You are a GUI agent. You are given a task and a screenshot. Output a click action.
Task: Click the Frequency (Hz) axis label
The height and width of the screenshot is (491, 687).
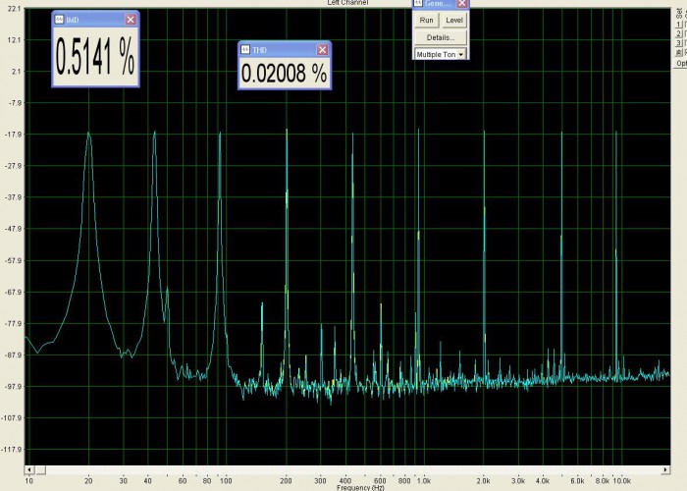coord(360,487)
